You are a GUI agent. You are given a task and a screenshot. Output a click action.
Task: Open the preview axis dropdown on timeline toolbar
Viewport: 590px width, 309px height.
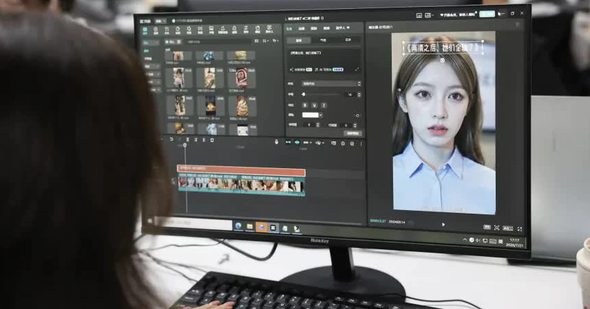(321, 143)
